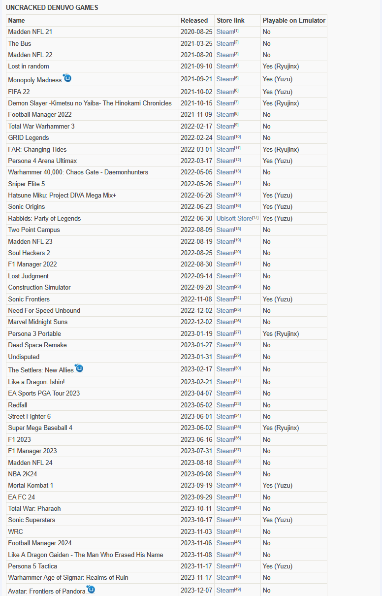Screen dimensions: 382x596
Task: Open the Steam link for FIFA 22
Action: click(225, 92)
